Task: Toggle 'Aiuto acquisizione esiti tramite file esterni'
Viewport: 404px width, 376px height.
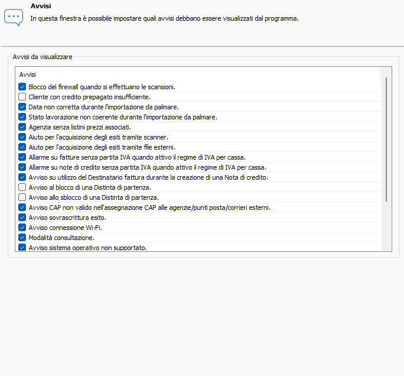Action: tap(22, 147)
